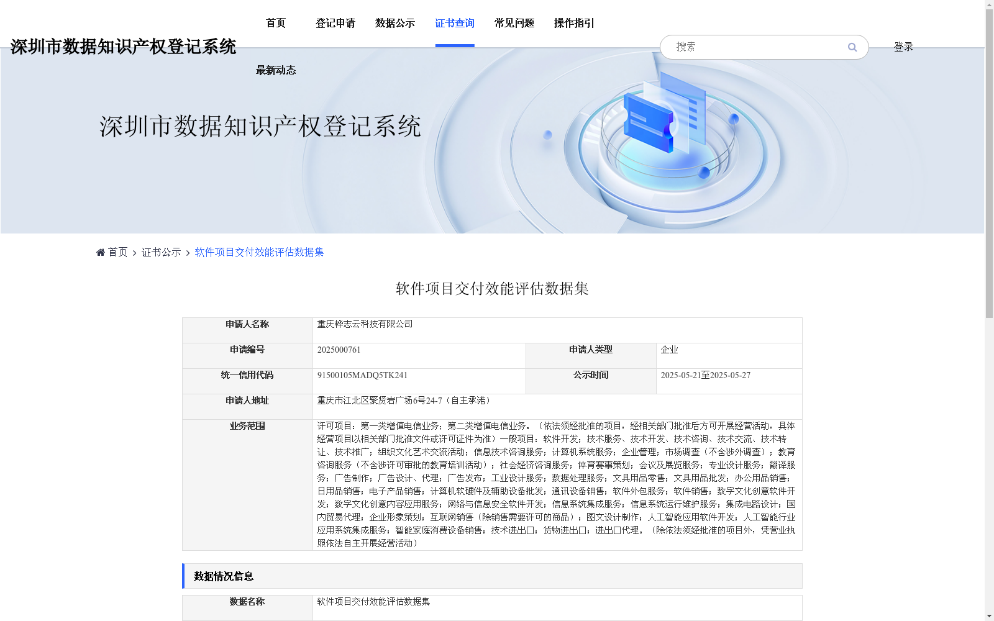The height and width of the screenshot is (621, 994).
Task: Open the 登记申请 menu item
Action: [x=335, y=23]
